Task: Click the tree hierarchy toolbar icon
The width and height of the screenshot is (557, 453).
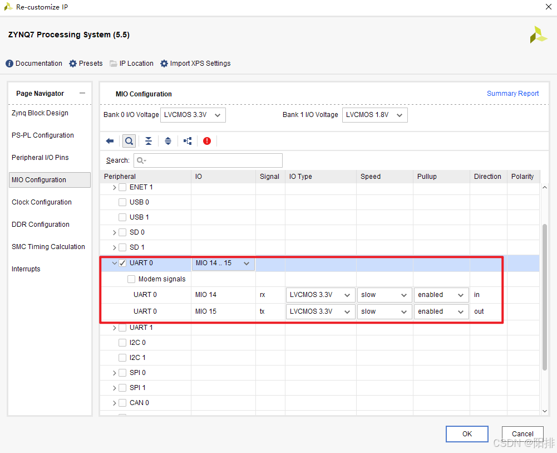Action: [188, 141]
